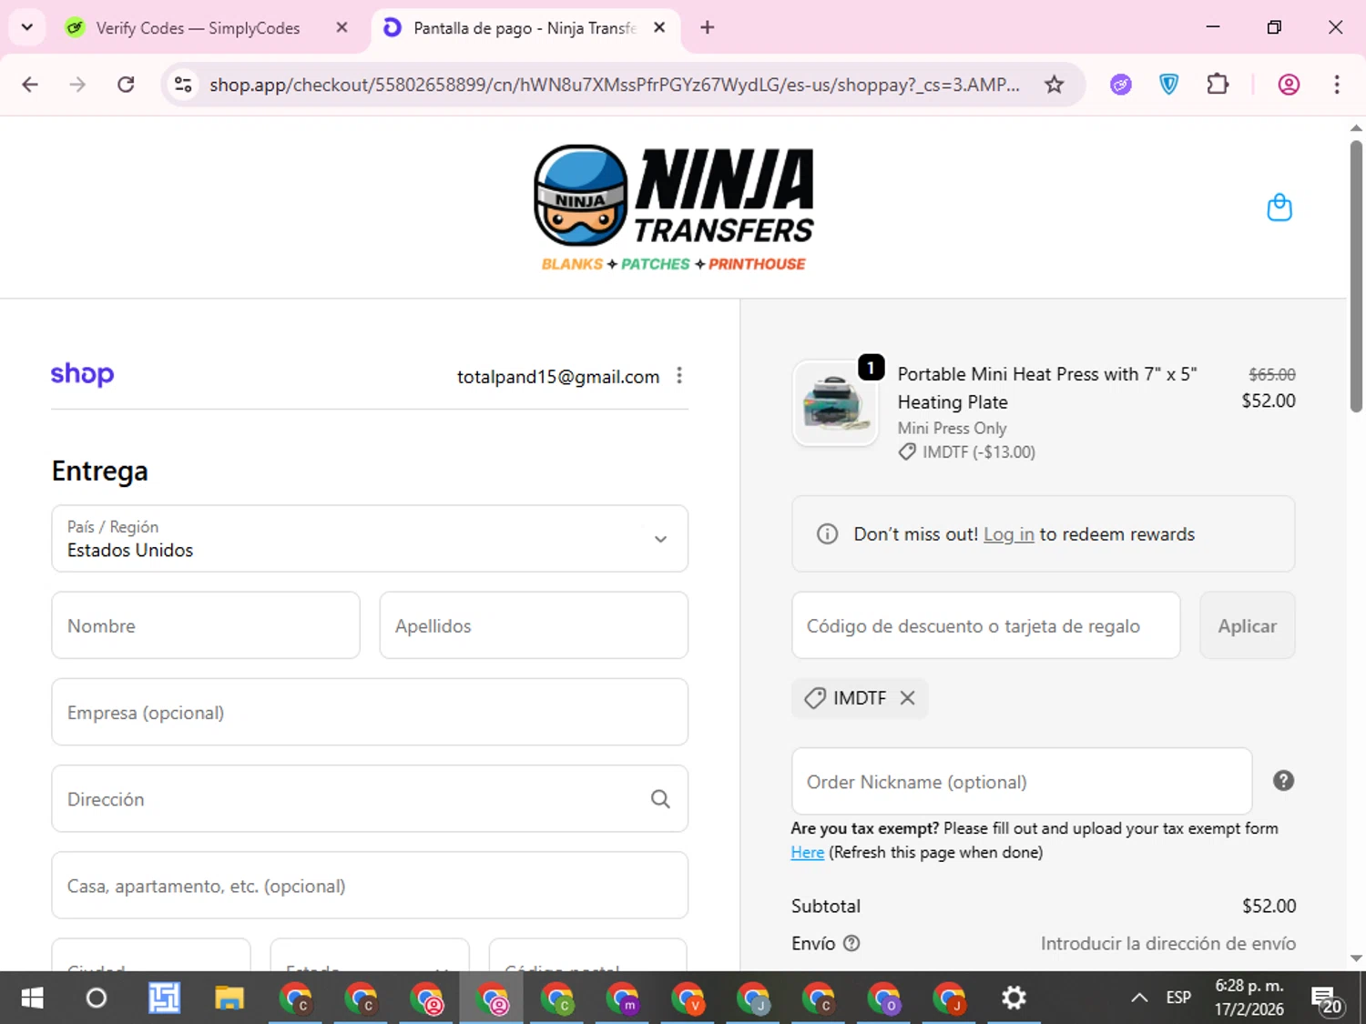
Task: Open the Chrome three-dot menu
Action: pos(1337,85)
